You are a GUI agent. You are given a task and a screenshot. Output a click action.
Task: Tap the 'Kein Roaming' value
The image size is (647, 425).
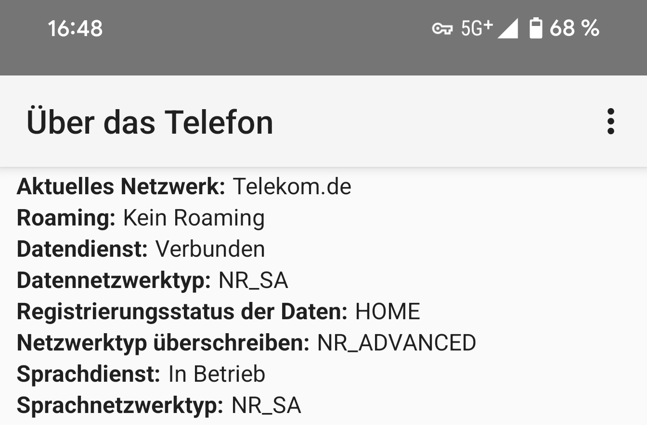pos(194,218)
